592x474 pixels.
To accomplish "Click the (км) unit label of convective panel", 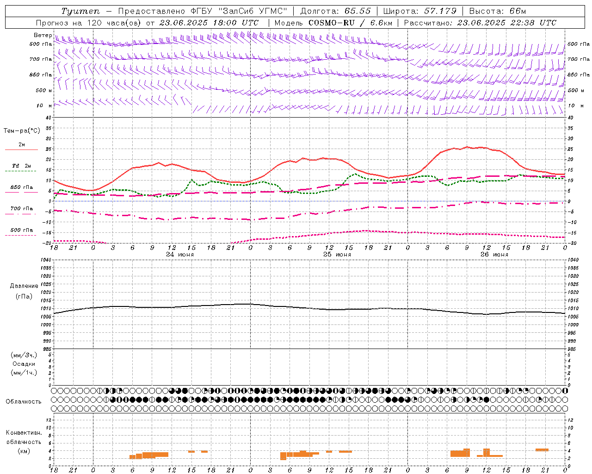I will point(24,451).
